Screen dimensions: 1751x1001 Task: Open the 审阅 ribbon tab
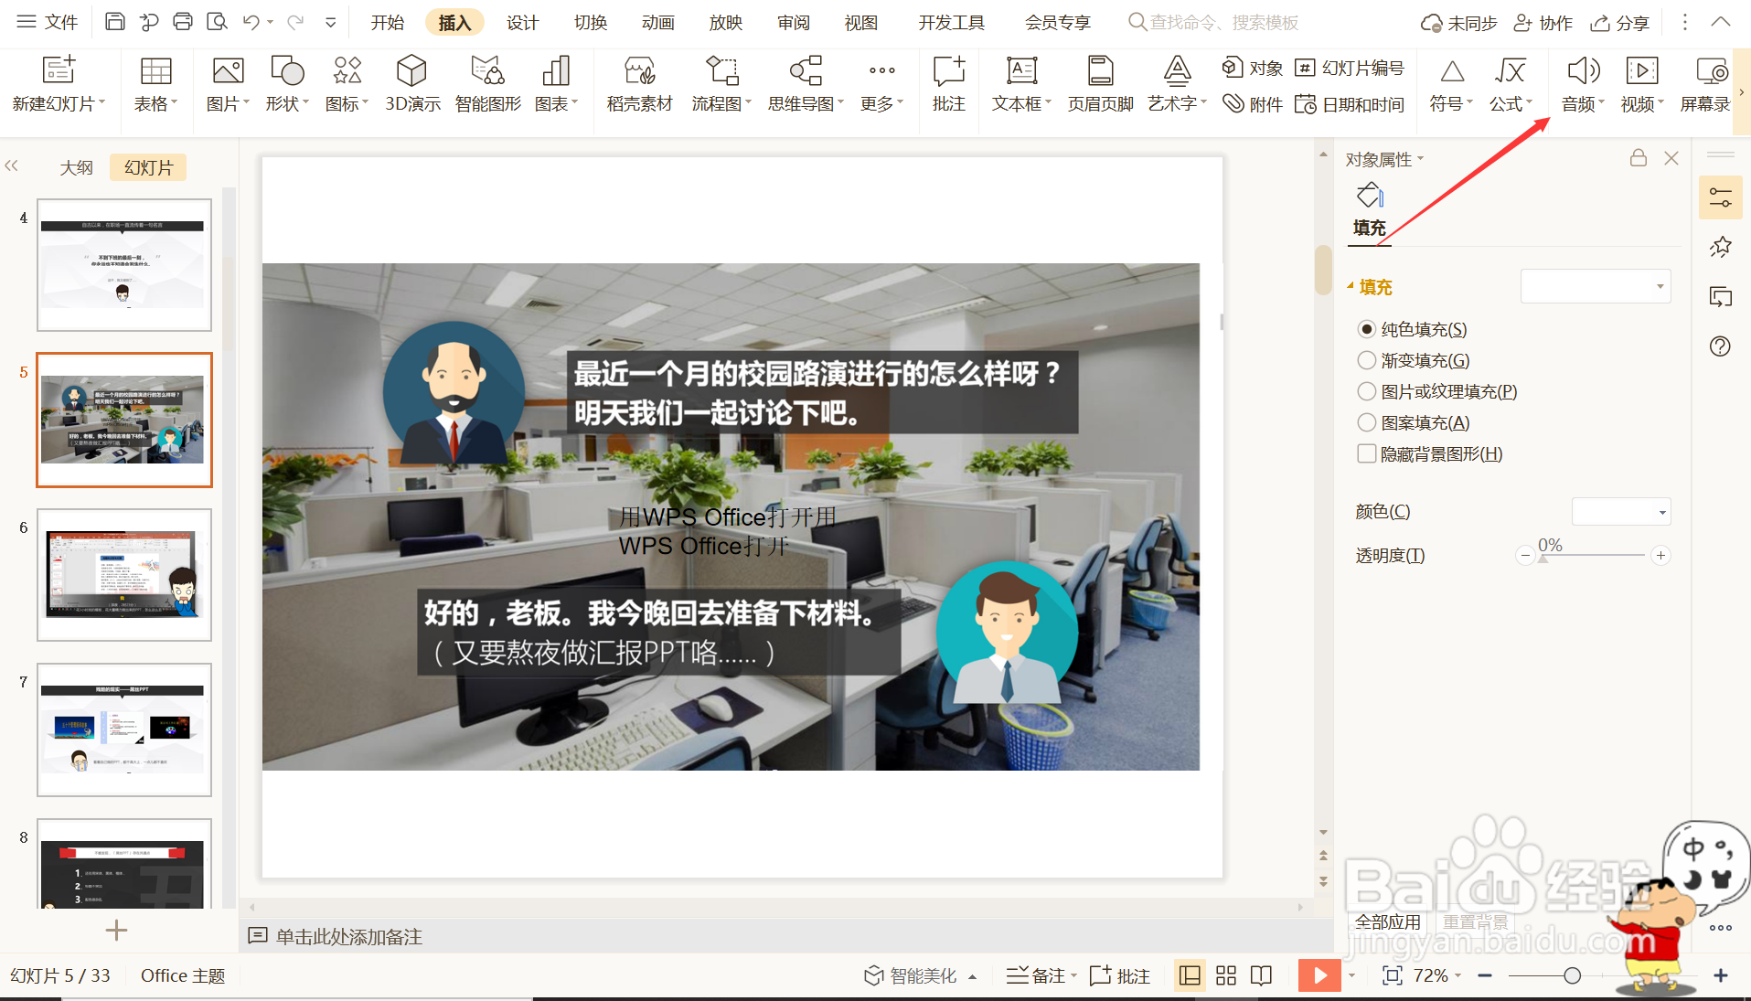pyautogui.click(x=794, y=22)
